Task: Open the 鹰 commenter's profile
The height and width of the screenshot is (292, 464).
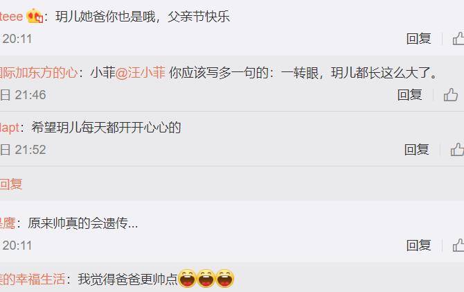Action: pyautogui.click(x=8, y=223)
